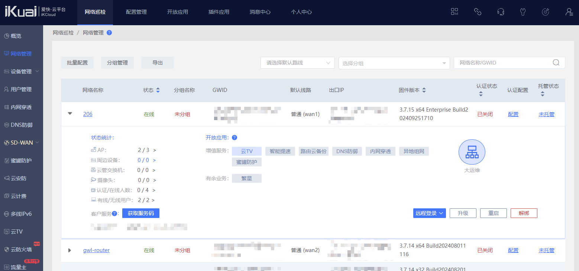The image size is (579, 271).
Task: Open 远程登录 dropdown button
Action: tap(430, 213)
